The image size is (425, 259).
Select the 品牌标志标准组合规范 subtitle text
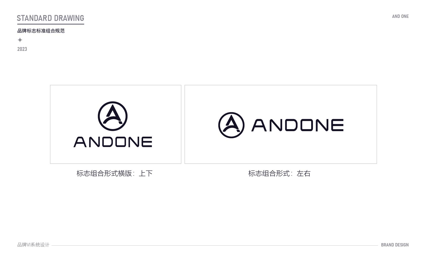pos(41,31)
